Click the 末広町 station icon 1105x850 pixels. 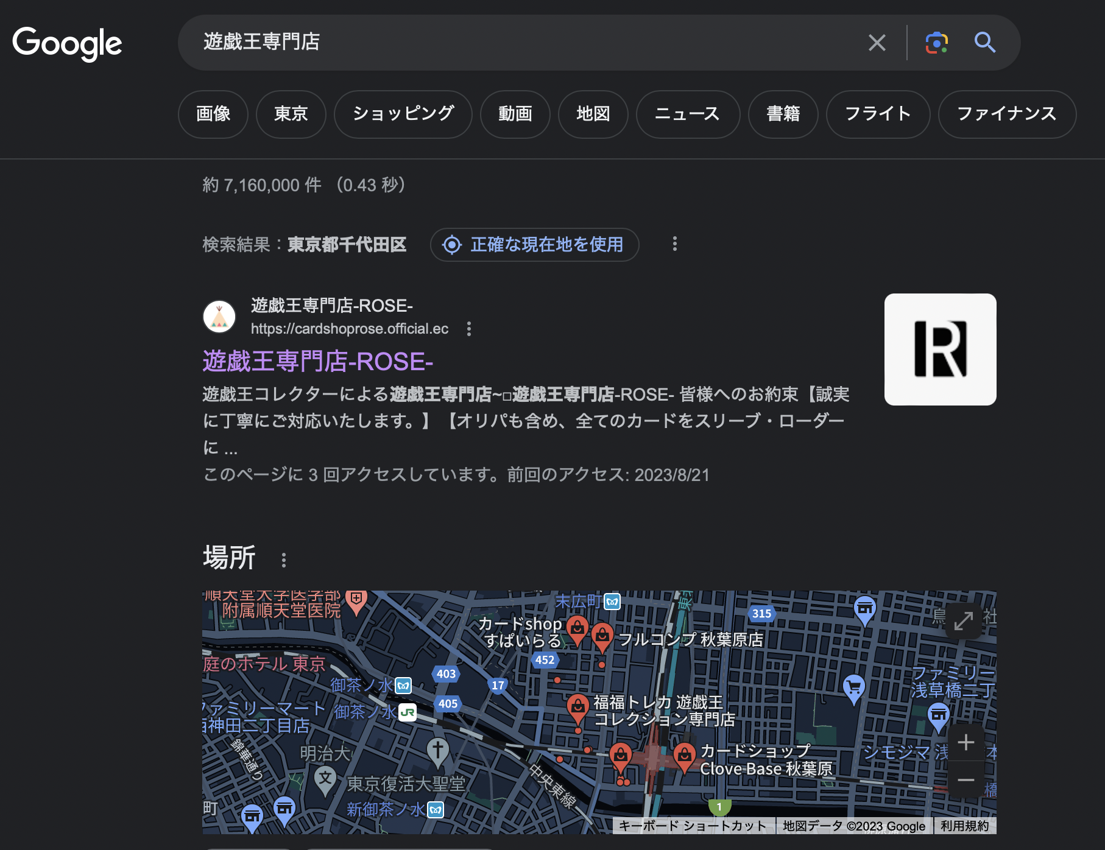pyautogui.click(x=612, y=602)
